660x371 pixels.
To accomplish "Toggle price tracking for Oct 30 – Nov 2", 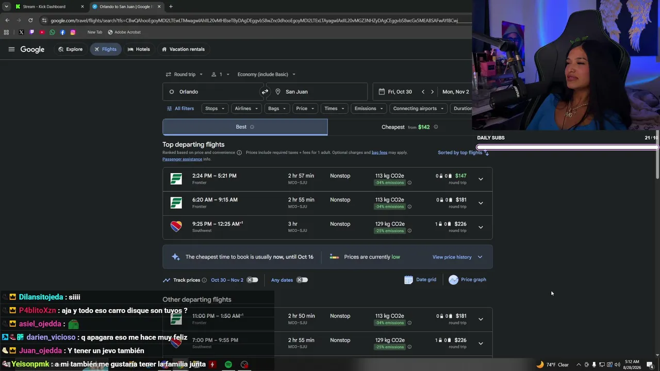I will tap(252, 280).
